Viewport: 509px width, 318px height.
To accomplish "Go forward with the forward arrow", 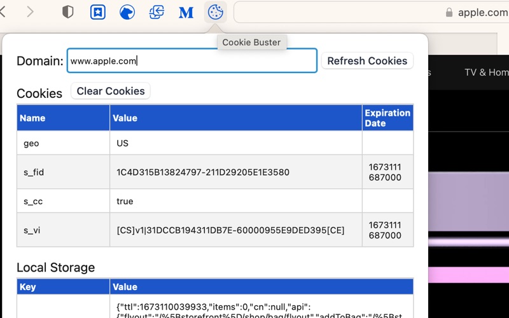I will (x=31, y=12).
